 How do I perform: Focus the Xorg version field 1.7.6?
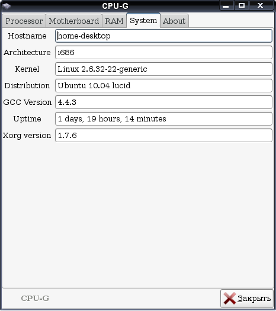(x=163, y=135)
